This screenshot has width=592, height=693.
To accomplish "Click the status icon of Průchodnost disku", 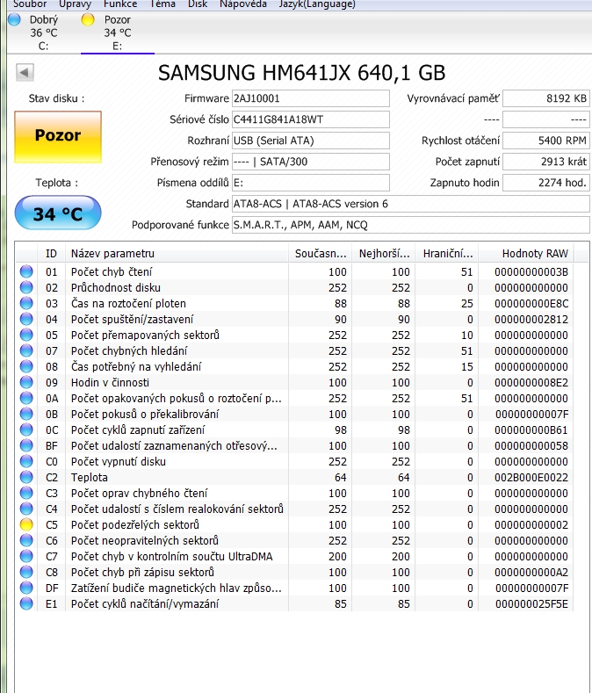I will [26, 287].
